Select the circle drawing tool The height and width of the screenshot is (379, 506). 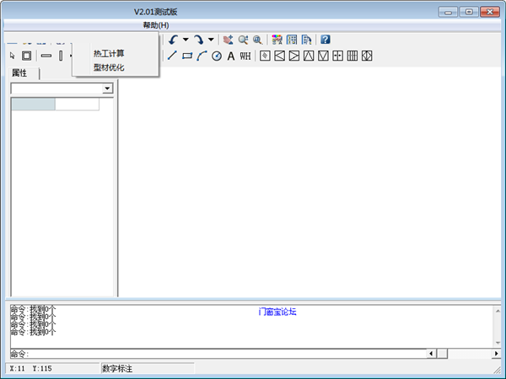tap(216, 56)
